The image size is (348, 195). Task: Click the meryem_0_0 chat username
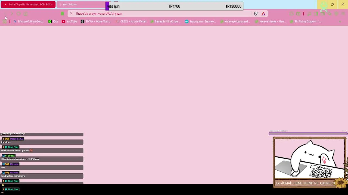coord(17,139)
